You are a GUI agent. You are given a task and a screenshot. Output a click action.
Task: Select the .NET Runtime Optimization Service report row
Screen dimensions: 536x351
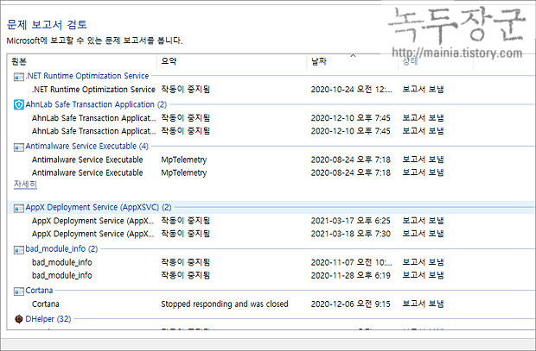coord(271,90)
